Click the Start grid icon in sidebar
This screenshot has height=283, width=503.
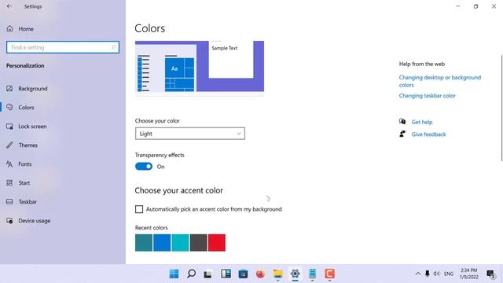(9, 182)
